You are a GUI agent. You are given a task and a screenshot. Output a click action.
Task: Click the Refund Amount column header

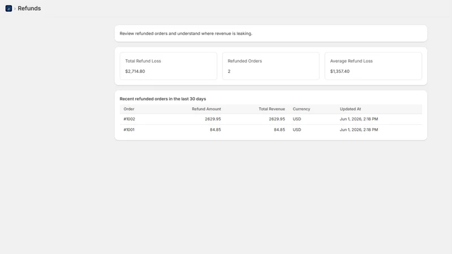(x=206, y=109)
